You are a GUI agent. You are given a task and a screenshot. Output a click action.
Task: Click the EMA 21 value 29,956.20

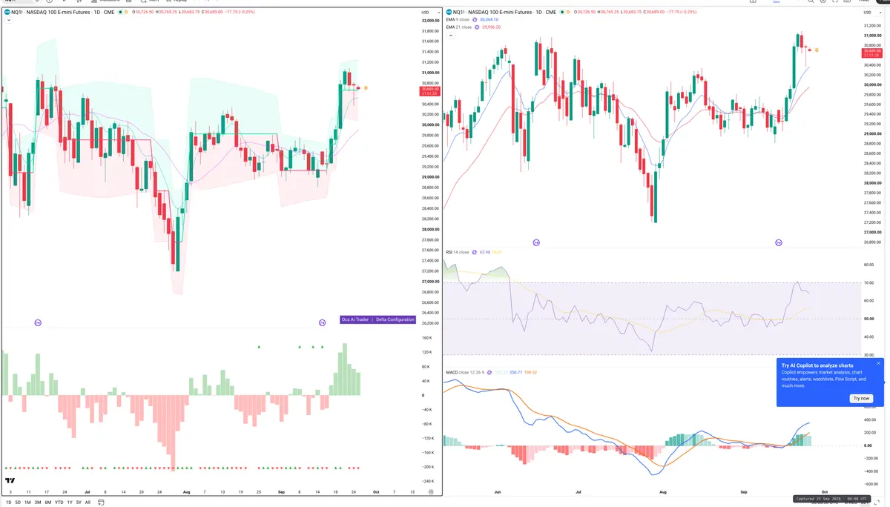492,27
